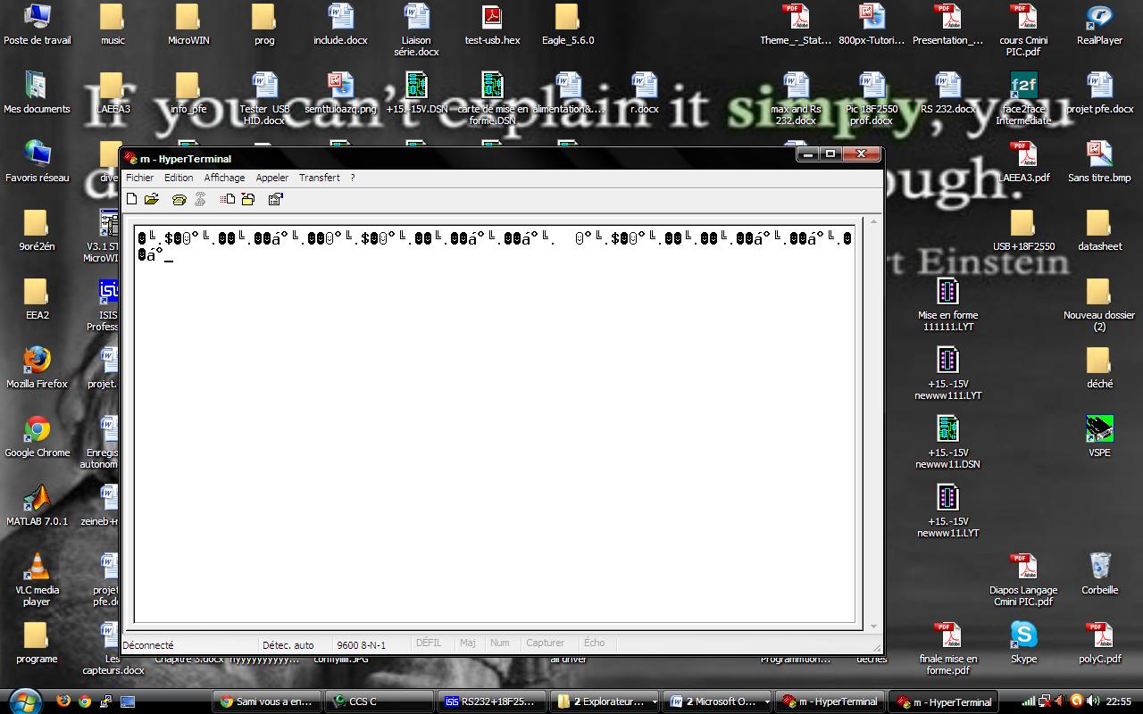The height and width of the screenshot is (714, 1143).
Task: Open the Properties toolbar icon in HyperTerminal
Action: [x=275, y=199]
